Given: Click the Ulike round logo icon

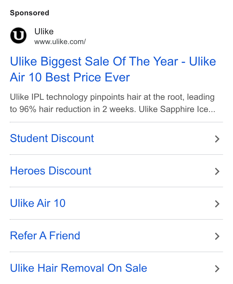Looking at the screenshot, I should (x=18, y=35).
